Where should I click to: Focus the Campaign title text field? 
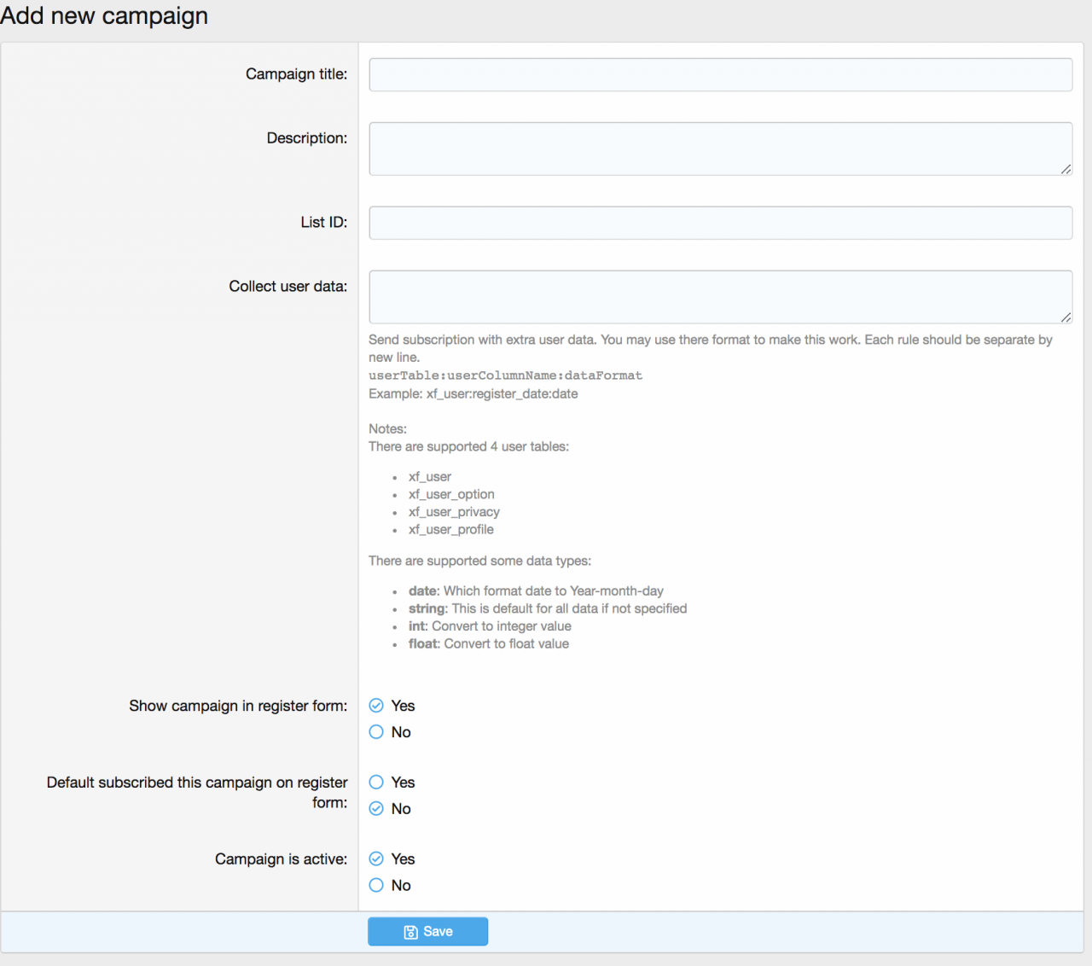720,75
